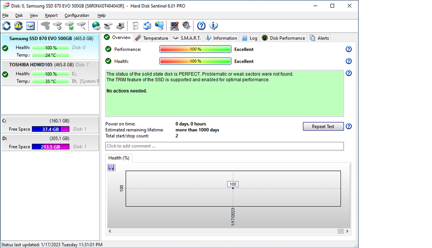Open the blue question mark help toolbar icon
This screenshot has width=432, height=248.
coord(201,26)
